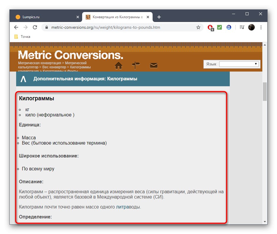Select the Конвертация из Килограммы tab

pos(117,17)
